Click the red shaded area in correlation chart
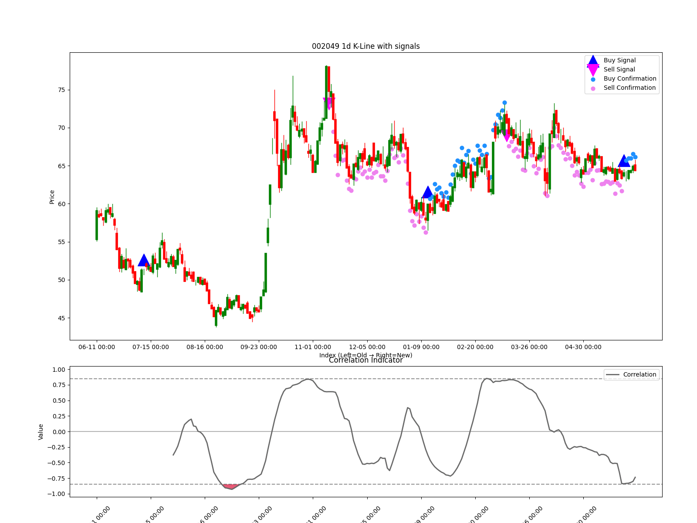 231,486
